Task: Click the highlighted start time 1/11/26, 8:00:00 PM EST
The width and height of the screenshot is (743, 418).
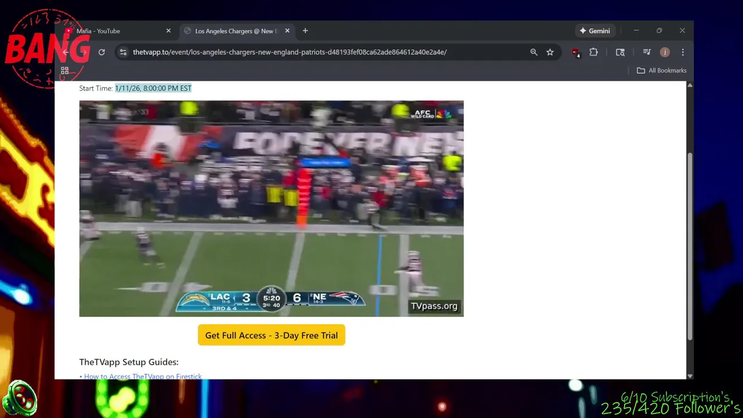Action: pos(153,88)
